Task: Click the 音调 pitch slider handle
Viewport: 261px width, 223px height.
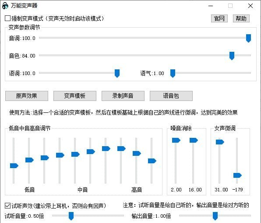Action: [x=248, y=38]
